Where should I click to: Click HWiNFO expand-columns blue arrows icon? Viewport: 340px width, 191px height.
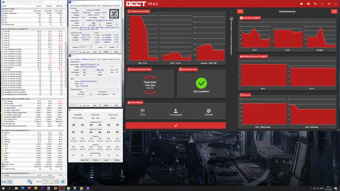[x=4, y=182]
